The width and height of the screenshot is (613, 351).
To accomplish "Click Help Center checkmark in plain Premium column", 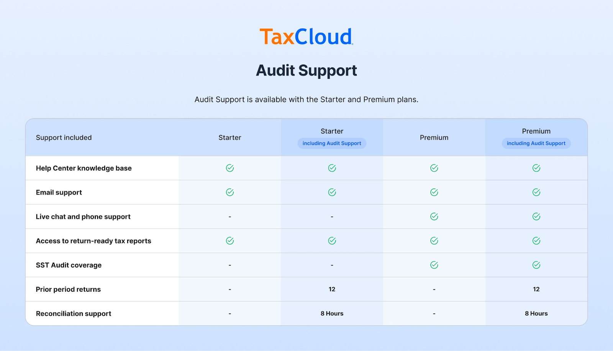I will point(434,168).
